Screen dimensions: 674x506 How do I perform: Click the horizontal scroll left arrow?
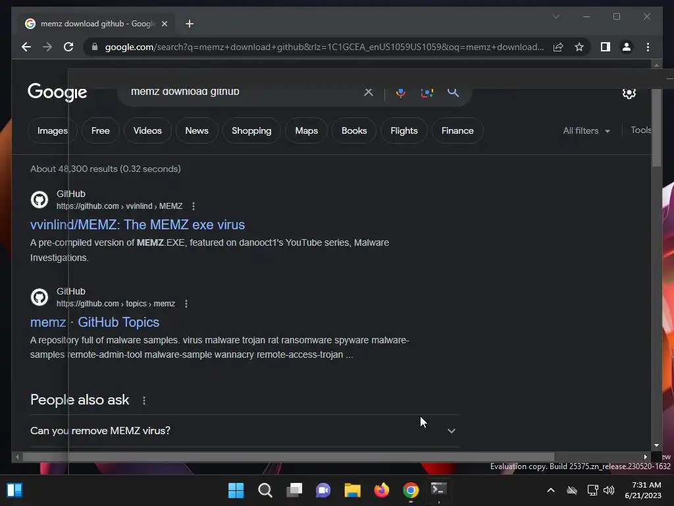[x=17, y=457]
